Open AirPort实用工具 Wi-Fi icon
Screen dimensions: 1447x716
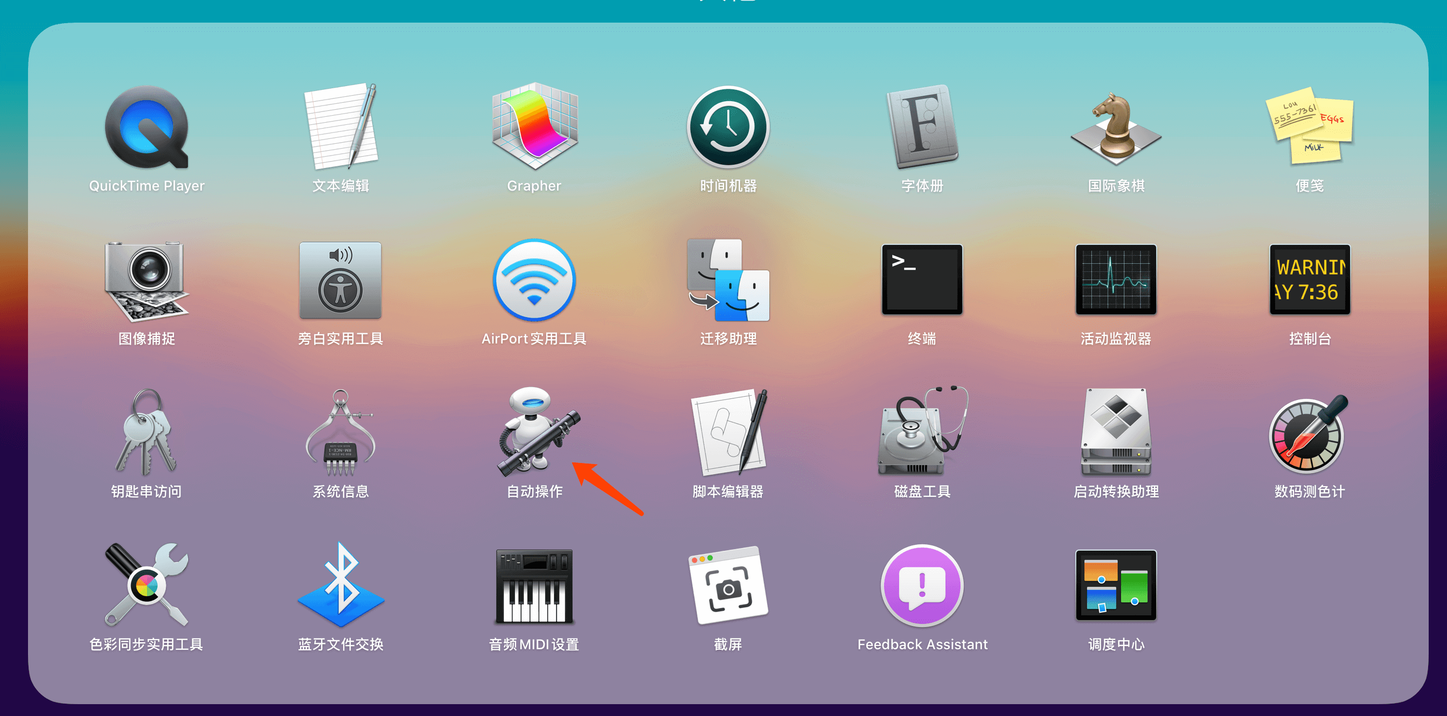pyautogui.click(x=534, y=280)
